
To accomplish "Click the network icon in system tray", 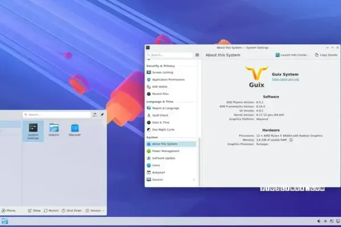I will (x=332, y=221).
